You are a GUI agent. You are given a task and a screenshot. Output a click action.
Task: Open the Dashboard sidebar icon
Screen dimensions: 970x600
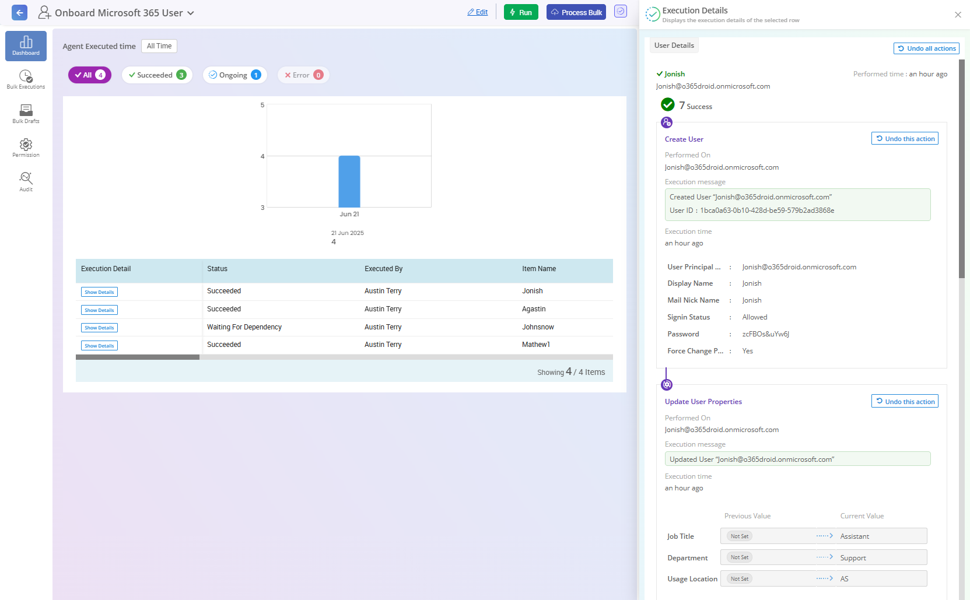26,45
